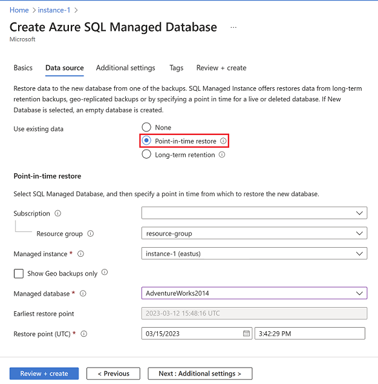Click info icon next to Point-in-time restore
The image size is (378, 384).
[x=223, y=141]
